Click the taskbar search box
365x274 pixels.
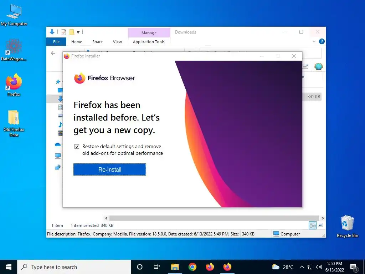tap(74, 267)
